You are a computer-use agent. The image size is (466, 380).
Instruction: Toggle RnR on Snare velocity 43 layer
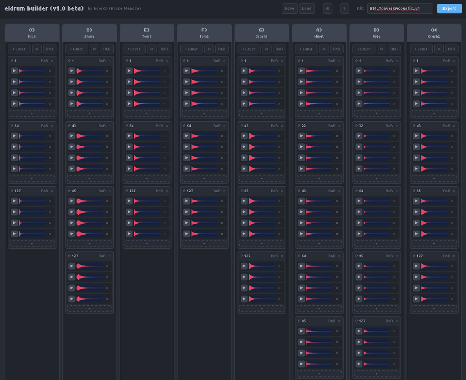(x=102, y=126)
